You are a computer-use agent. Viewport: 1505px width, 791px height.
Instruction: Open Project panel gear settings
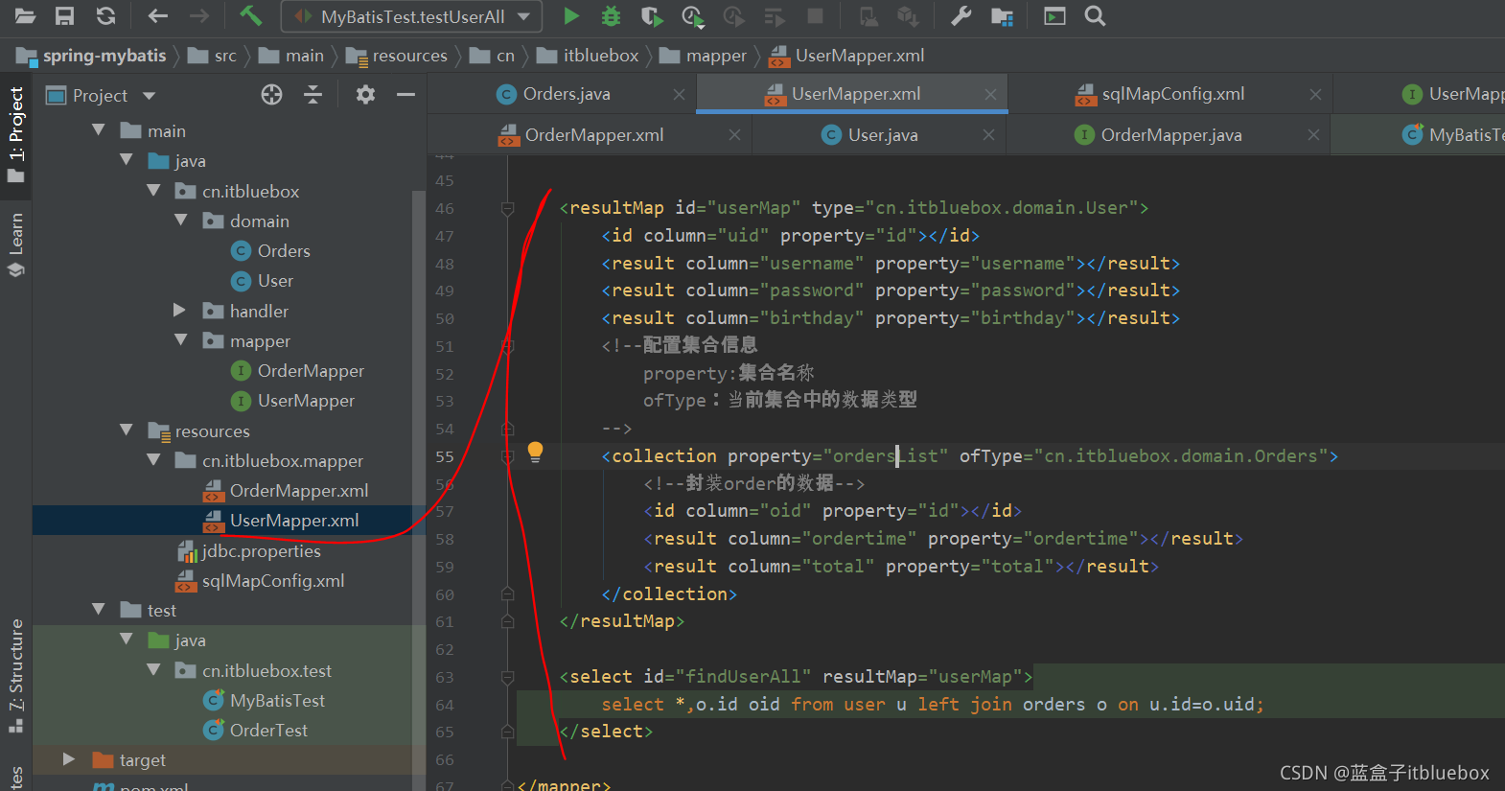tap(365, 94)
